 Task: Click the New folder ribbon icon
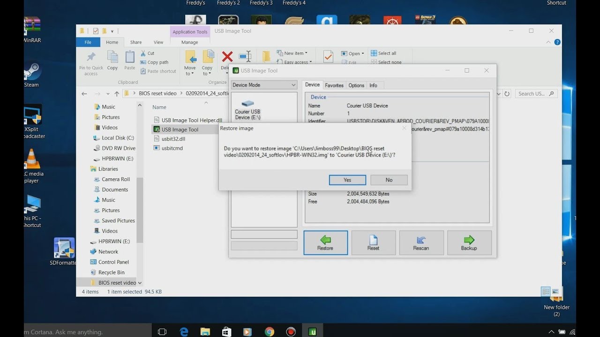click(x=266, y=56)
